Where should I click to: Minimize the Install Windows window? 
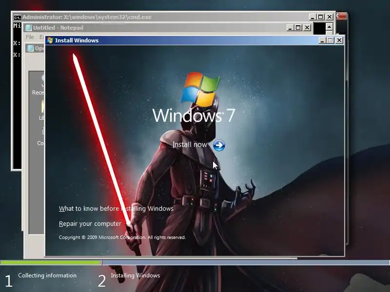click(322, 40)
